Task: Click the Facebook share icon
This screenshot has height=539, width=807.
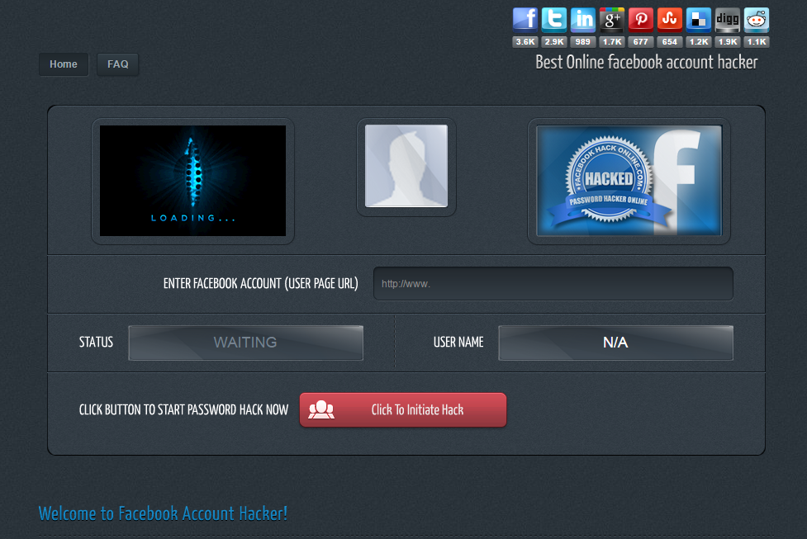Action: tap(525, 20)
